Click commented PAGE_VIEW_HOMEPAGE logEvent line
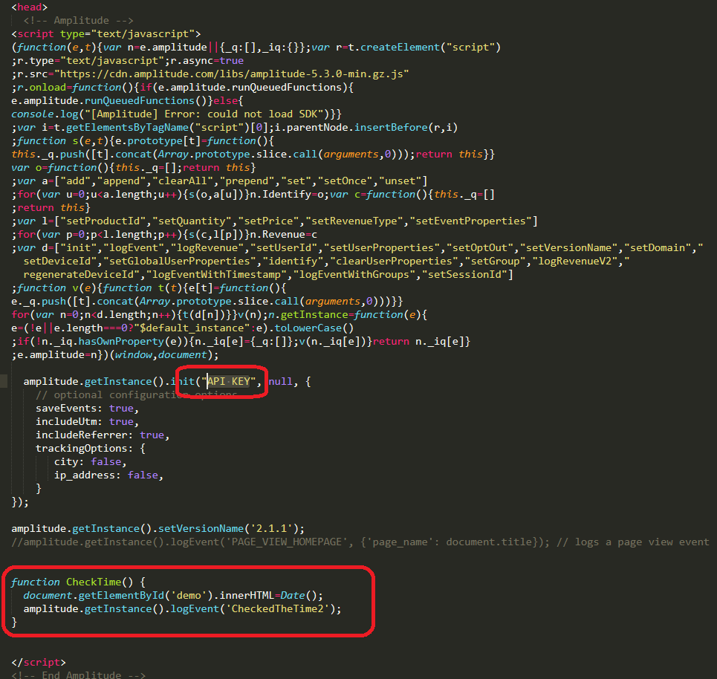This screenshot has height=679, width=717. tap(280, 542)
